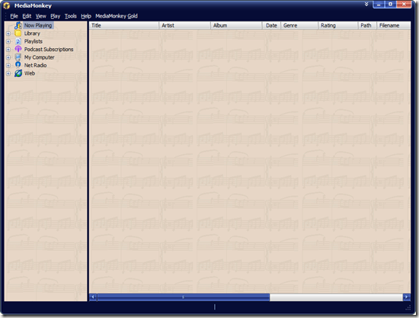Viewport: 419px width, 318px height.
Task: Click the double chevron in title bar
Action: coord(366,4)
